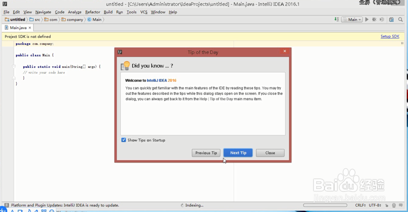Click the untitled project breadcrumb
Viewport: 408px width, 212px height.
point(15,20)
